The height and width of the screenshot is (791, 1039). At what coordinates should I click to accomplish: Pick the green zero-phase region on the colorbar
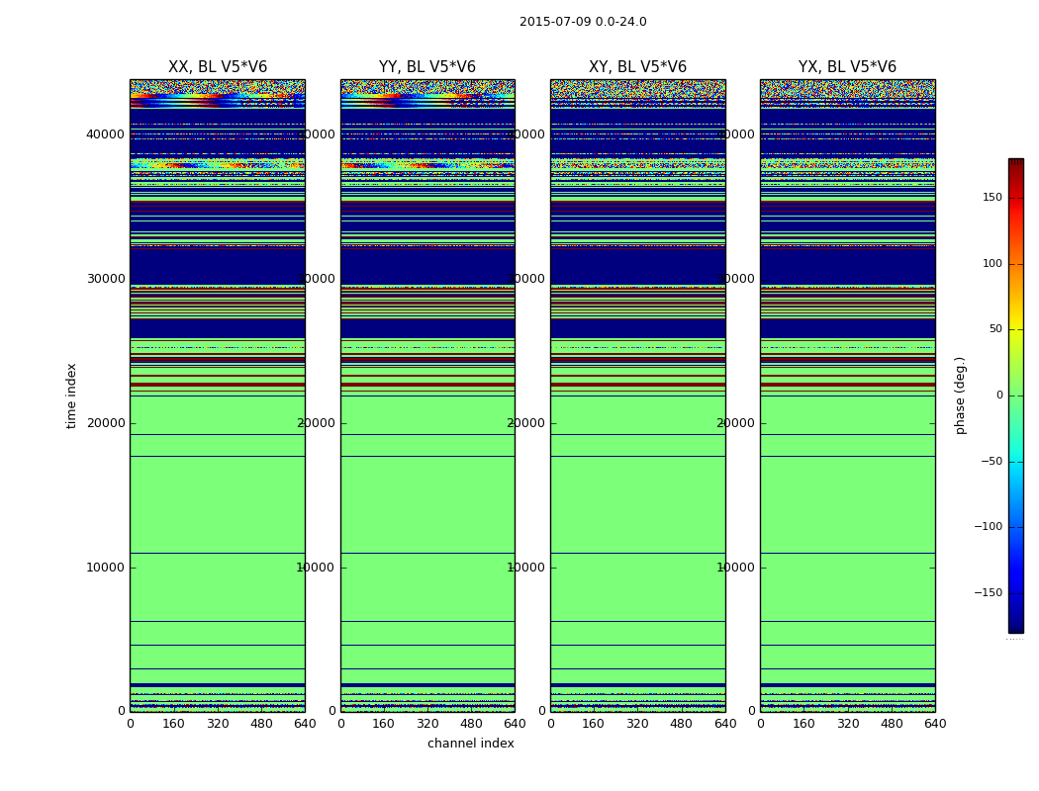click(1015, 395)
